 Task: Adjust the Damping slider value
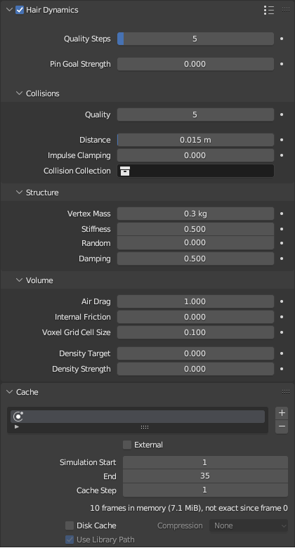(x=195, y=259)
